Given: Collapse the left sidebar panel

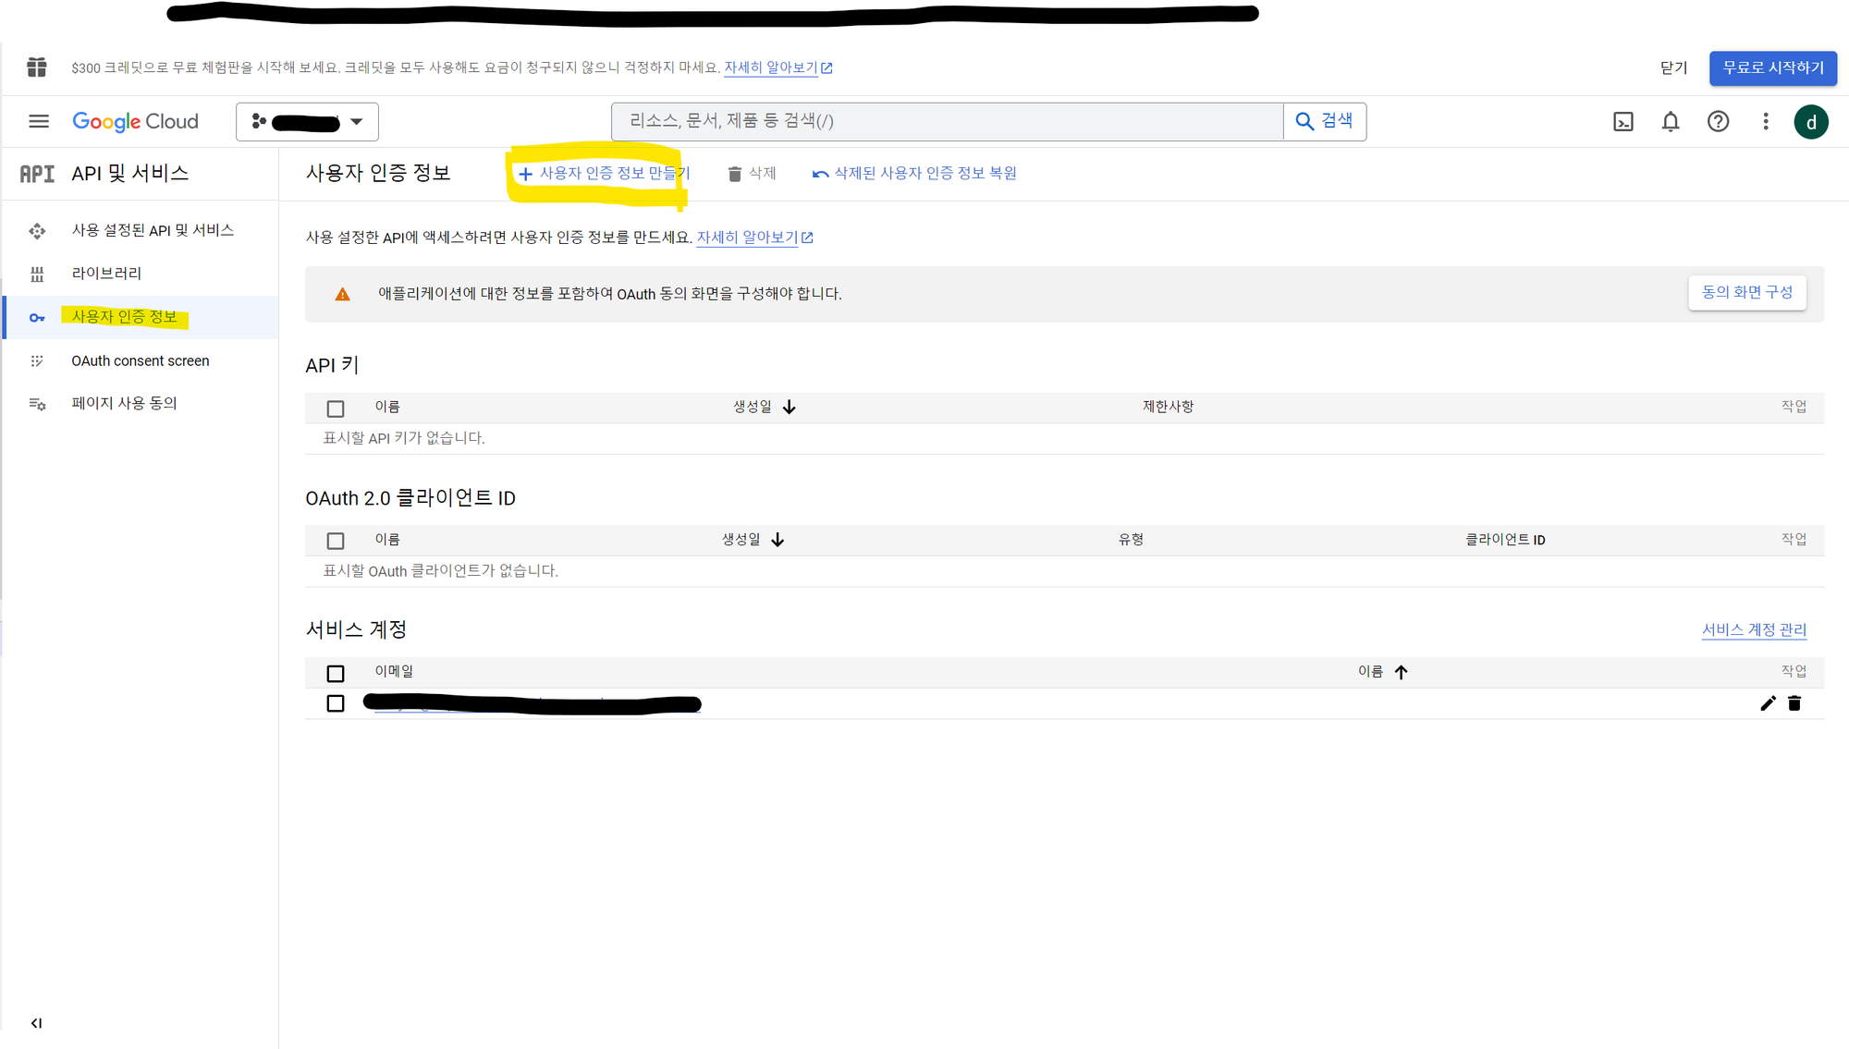Looking at the screenshot, I should pos(36,1022).
